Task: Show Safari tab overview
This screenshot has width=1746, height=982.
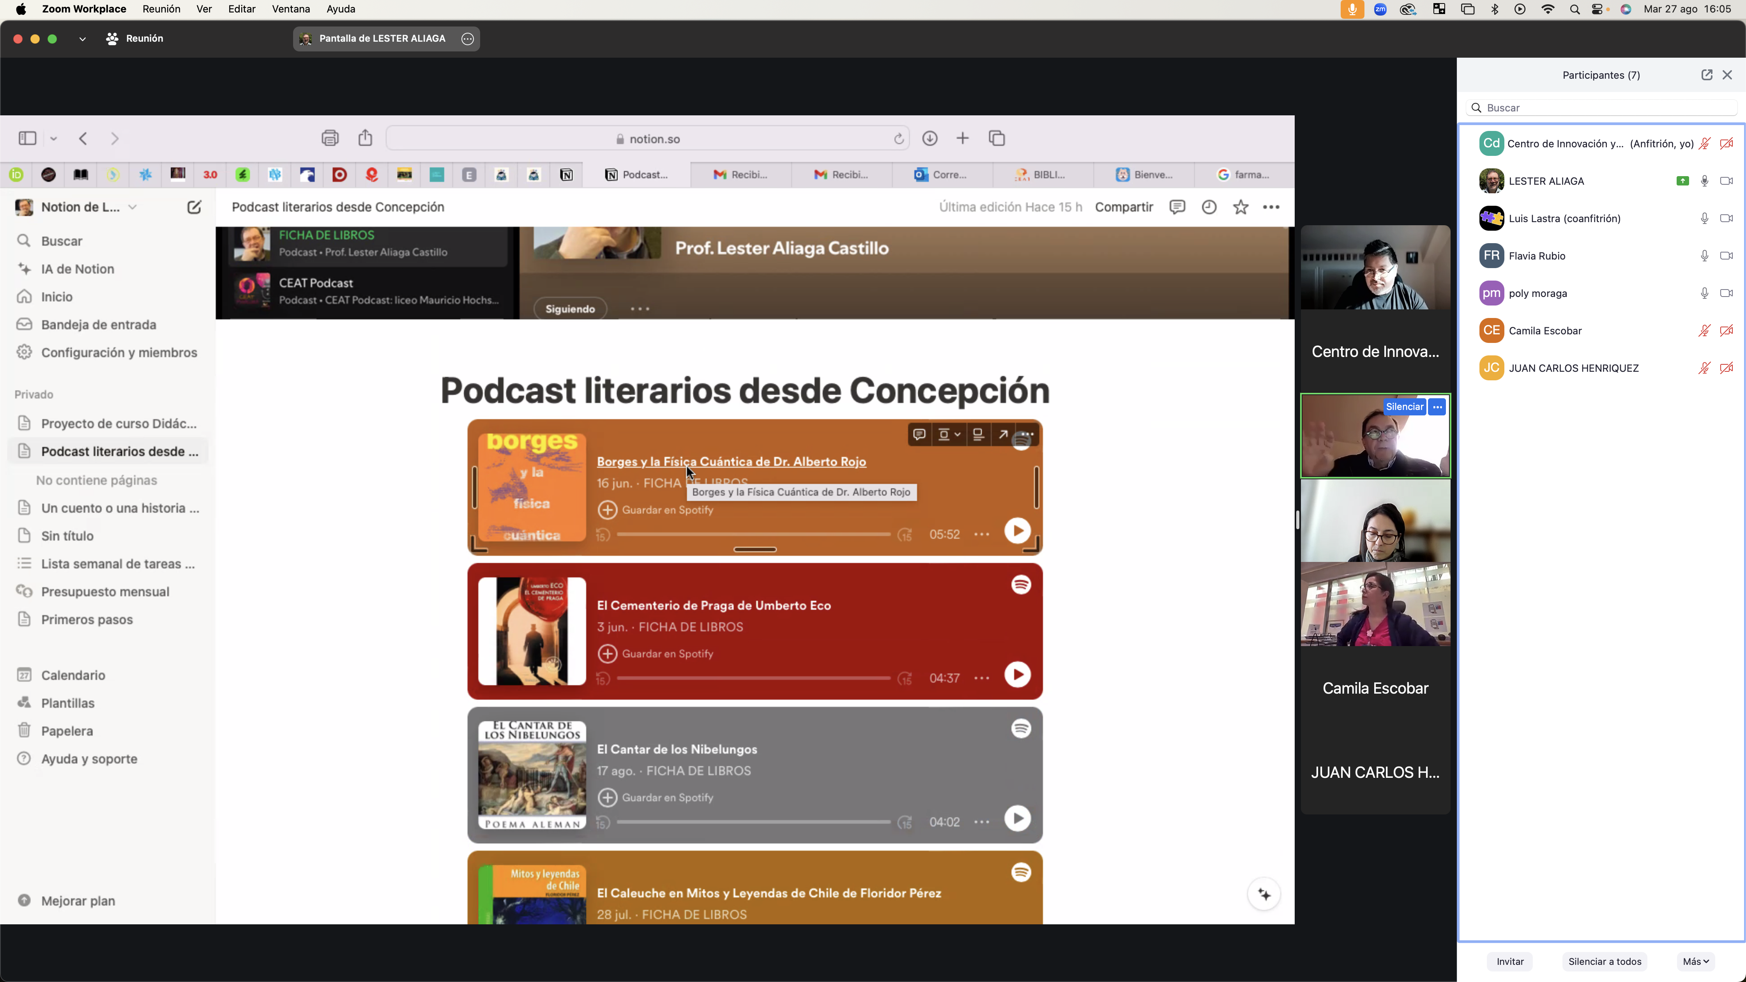Action: [997, 139]
